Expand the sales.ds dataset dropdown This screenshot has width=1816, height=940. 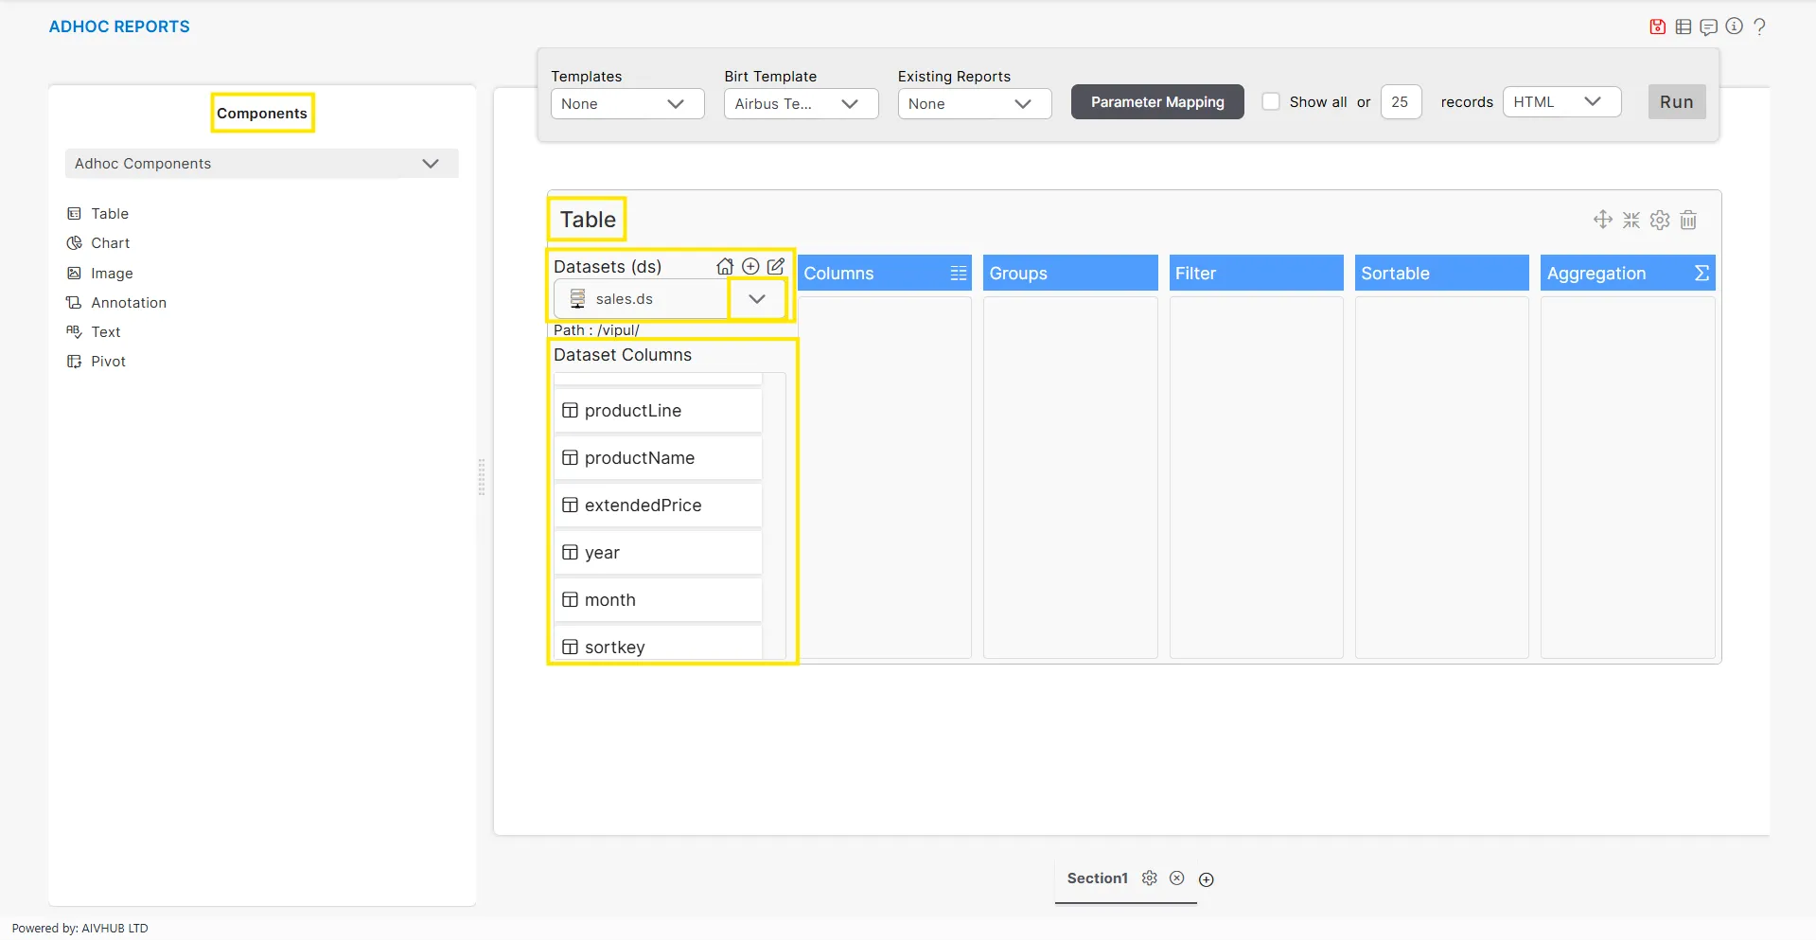pyautogui.click(x=757, y=299)
